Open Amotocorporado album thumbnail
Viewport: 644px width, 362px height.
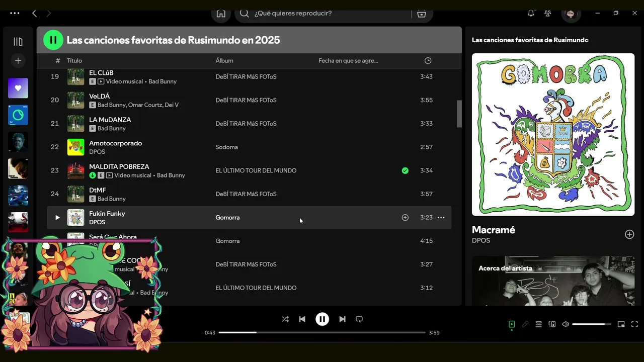[x=76, y=147]
